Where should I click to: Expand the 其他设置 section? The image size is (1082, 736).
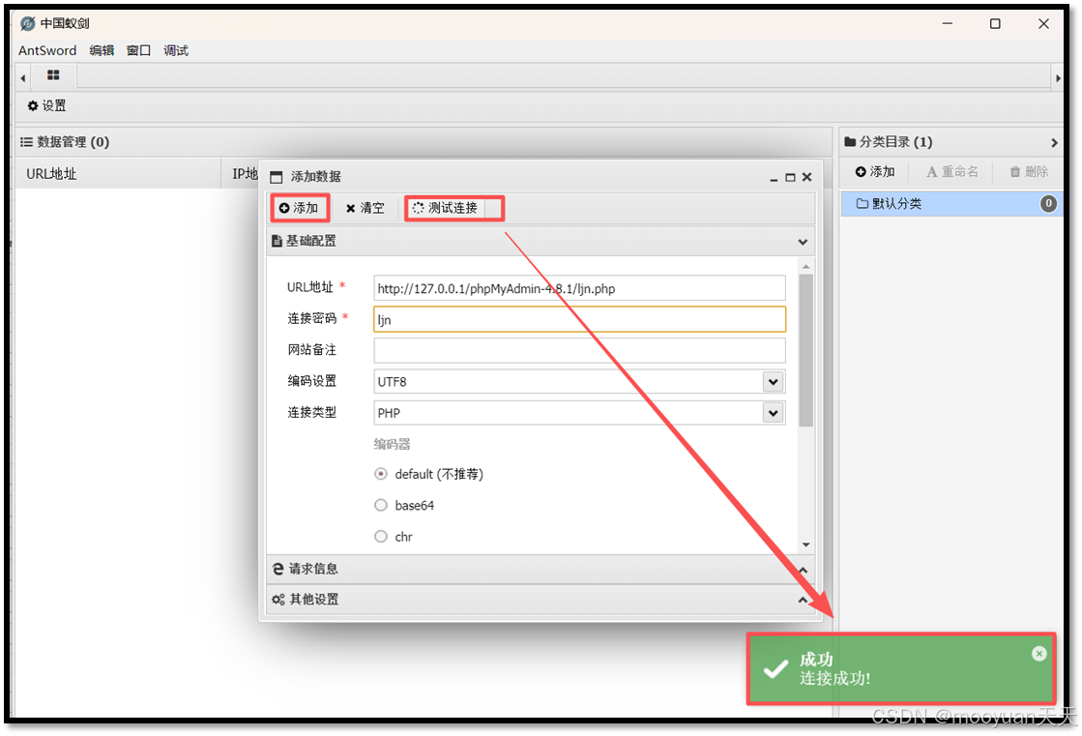click(541, 600)
